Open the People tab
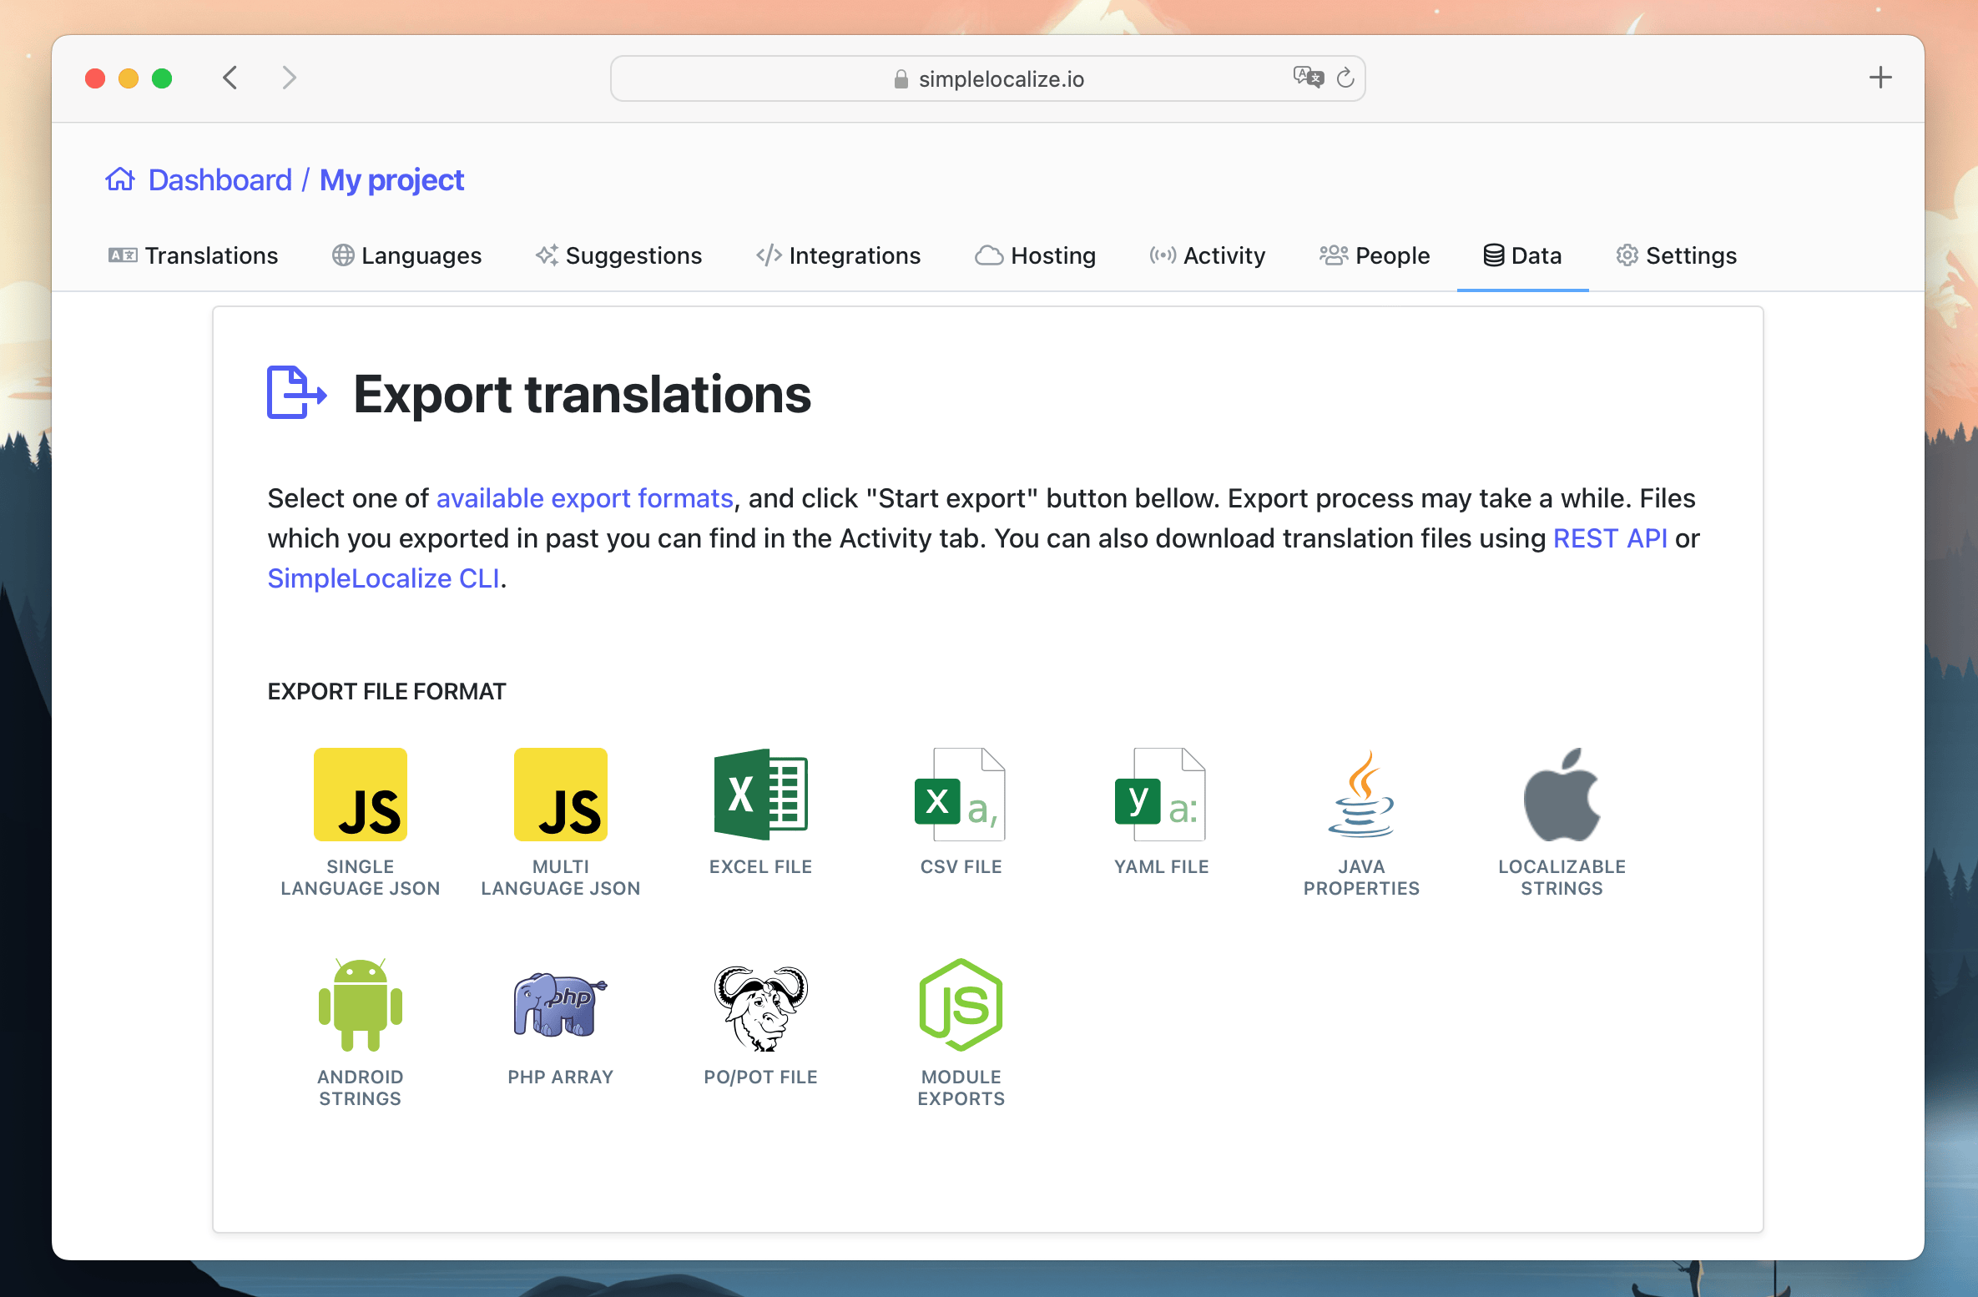Screen dimensions: 1978x1297 tap(1375, 255)
